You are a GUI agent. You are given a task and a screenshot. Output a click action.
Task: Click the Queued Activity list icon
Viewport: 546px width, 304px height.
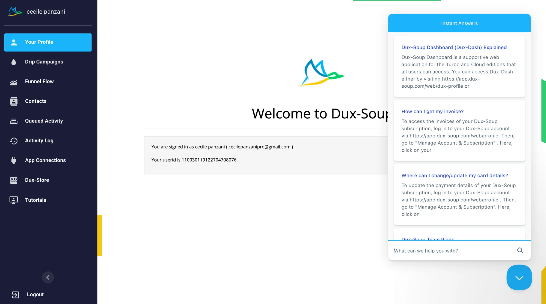tap(14, 121)
